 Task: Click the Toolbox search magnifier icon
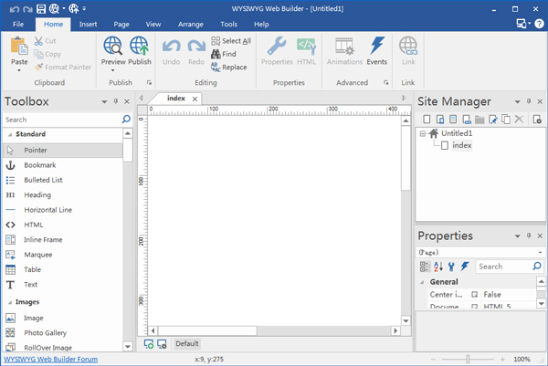(126, 120)
